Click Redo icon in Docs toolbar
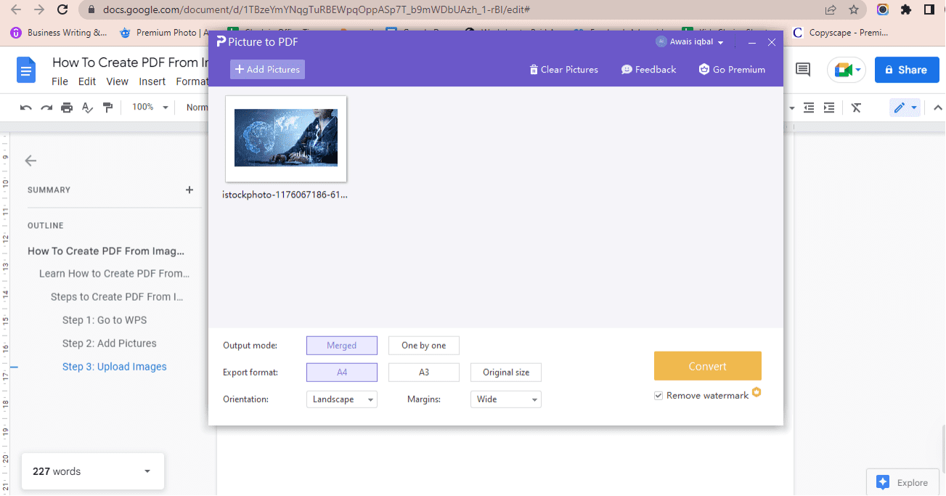This screenshot has width=946, height=496. point(46,107)
